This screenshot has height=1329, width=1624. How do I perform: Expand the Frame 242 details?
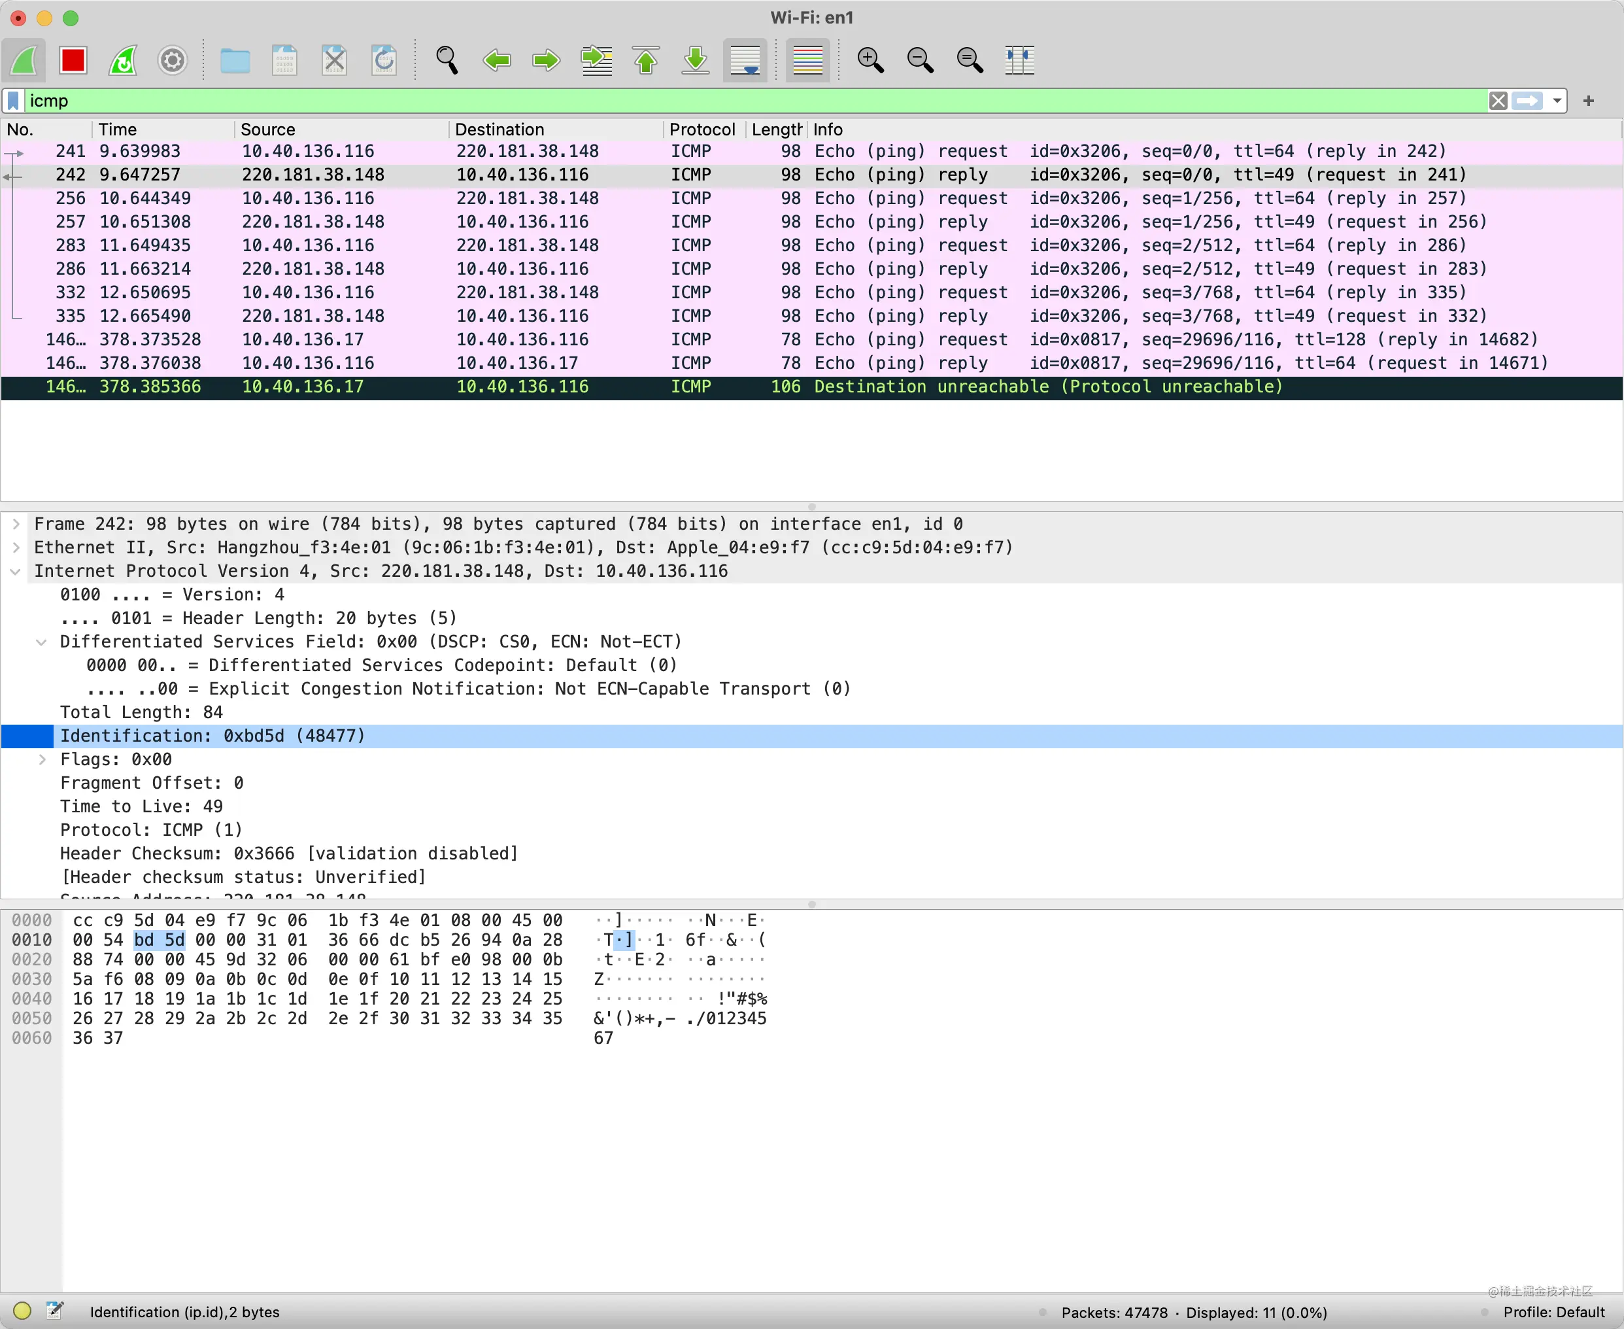16,524
